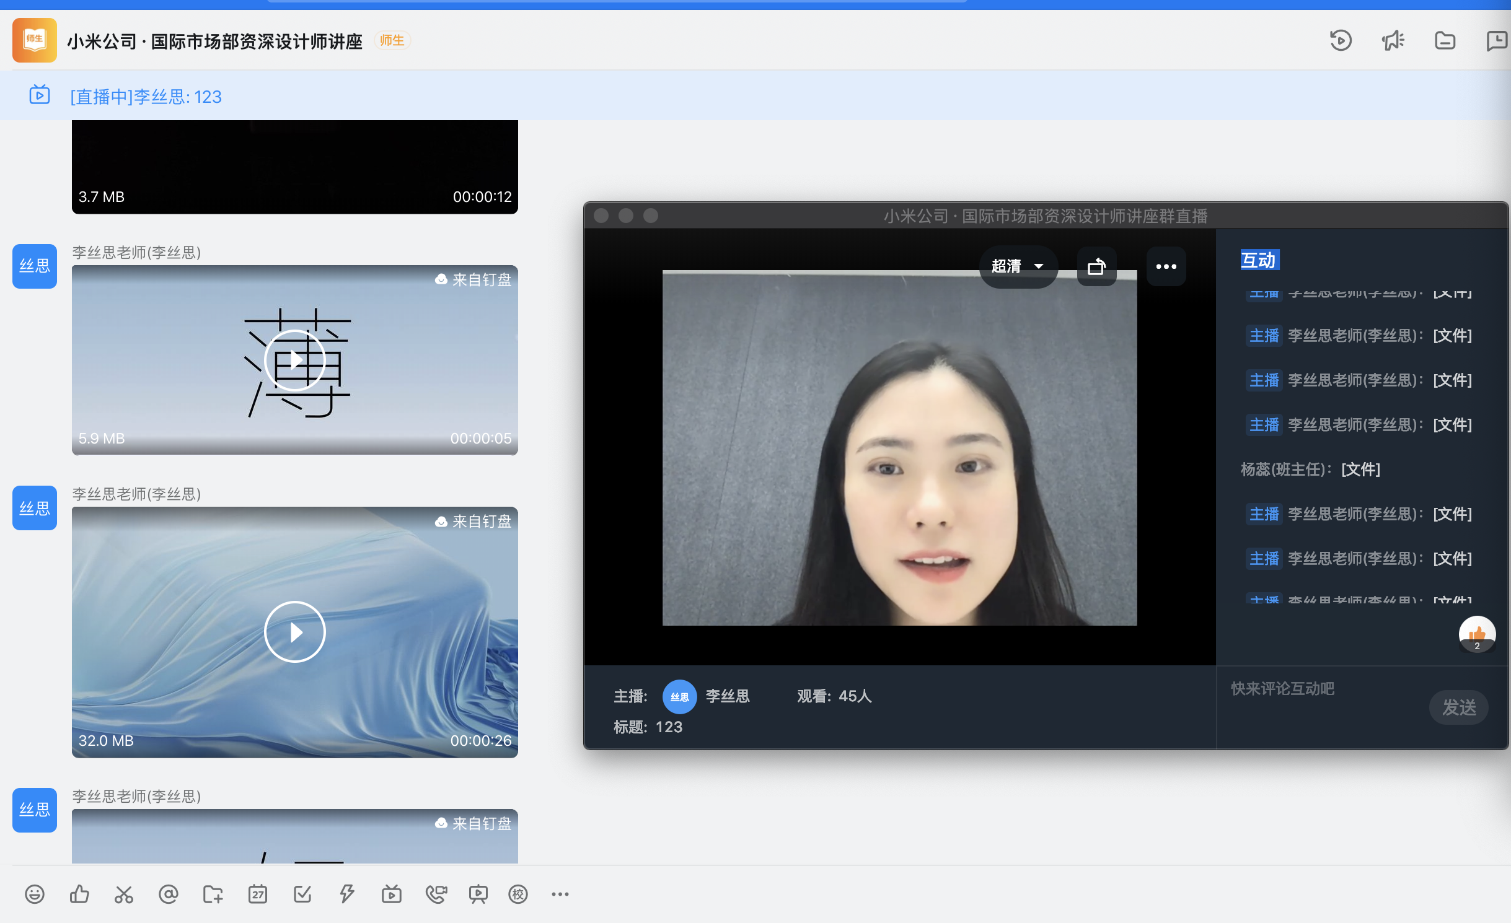Click the thumbs-up like bubble in livestream

[x=1477, y=634]
